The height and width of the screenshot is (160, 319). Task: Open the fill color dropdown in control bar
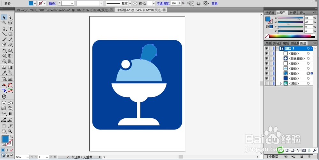[x=34, y=3]
